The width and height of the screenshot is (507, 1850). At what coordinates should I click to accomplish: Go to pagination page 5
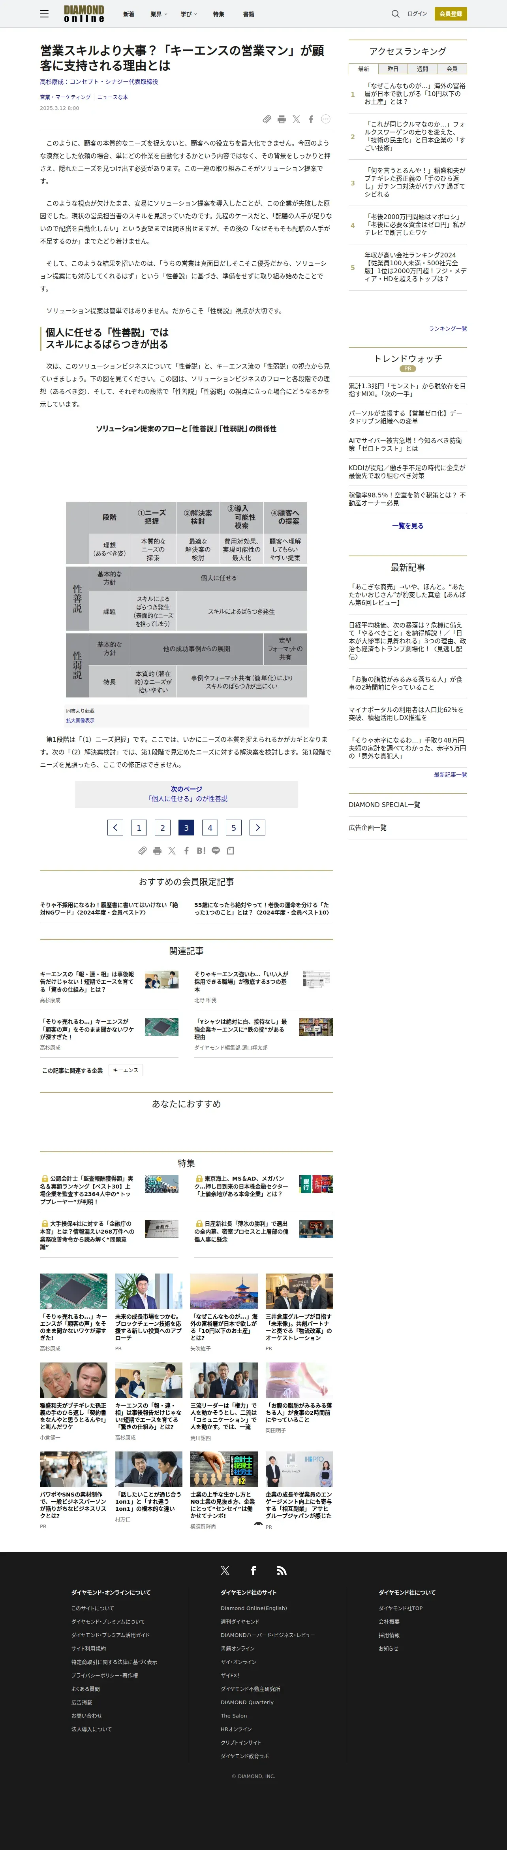tap(234, 827)
